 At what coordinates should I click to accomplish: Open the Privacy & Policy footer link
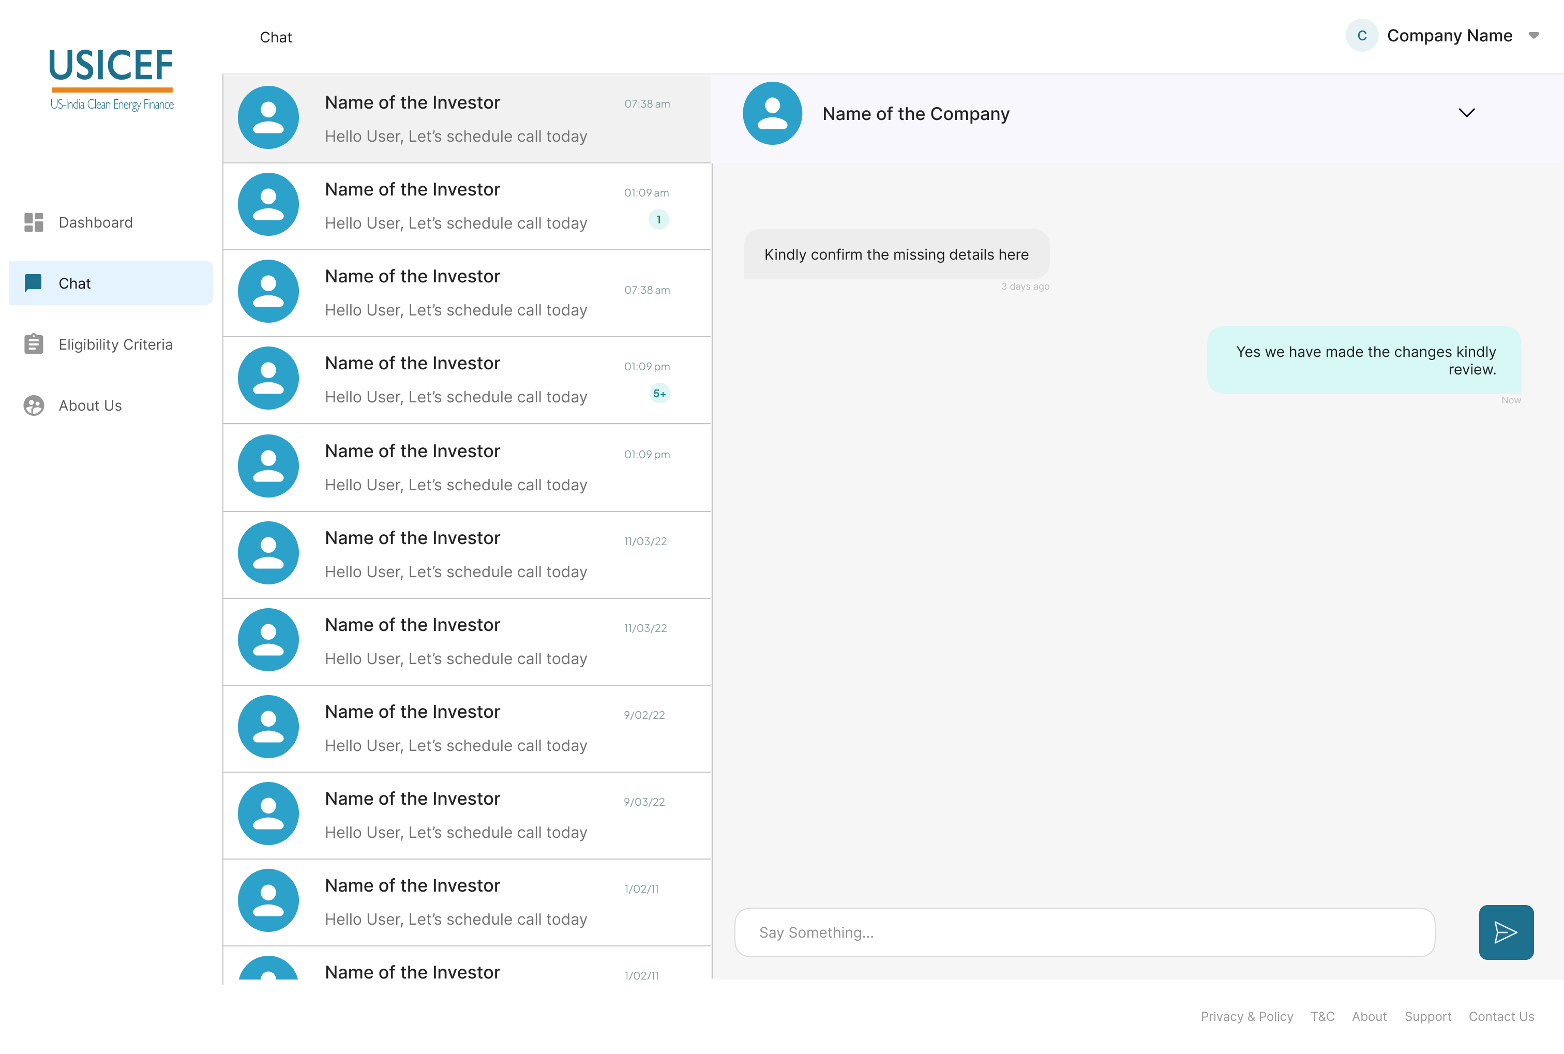click(x=1247, y=1016)
